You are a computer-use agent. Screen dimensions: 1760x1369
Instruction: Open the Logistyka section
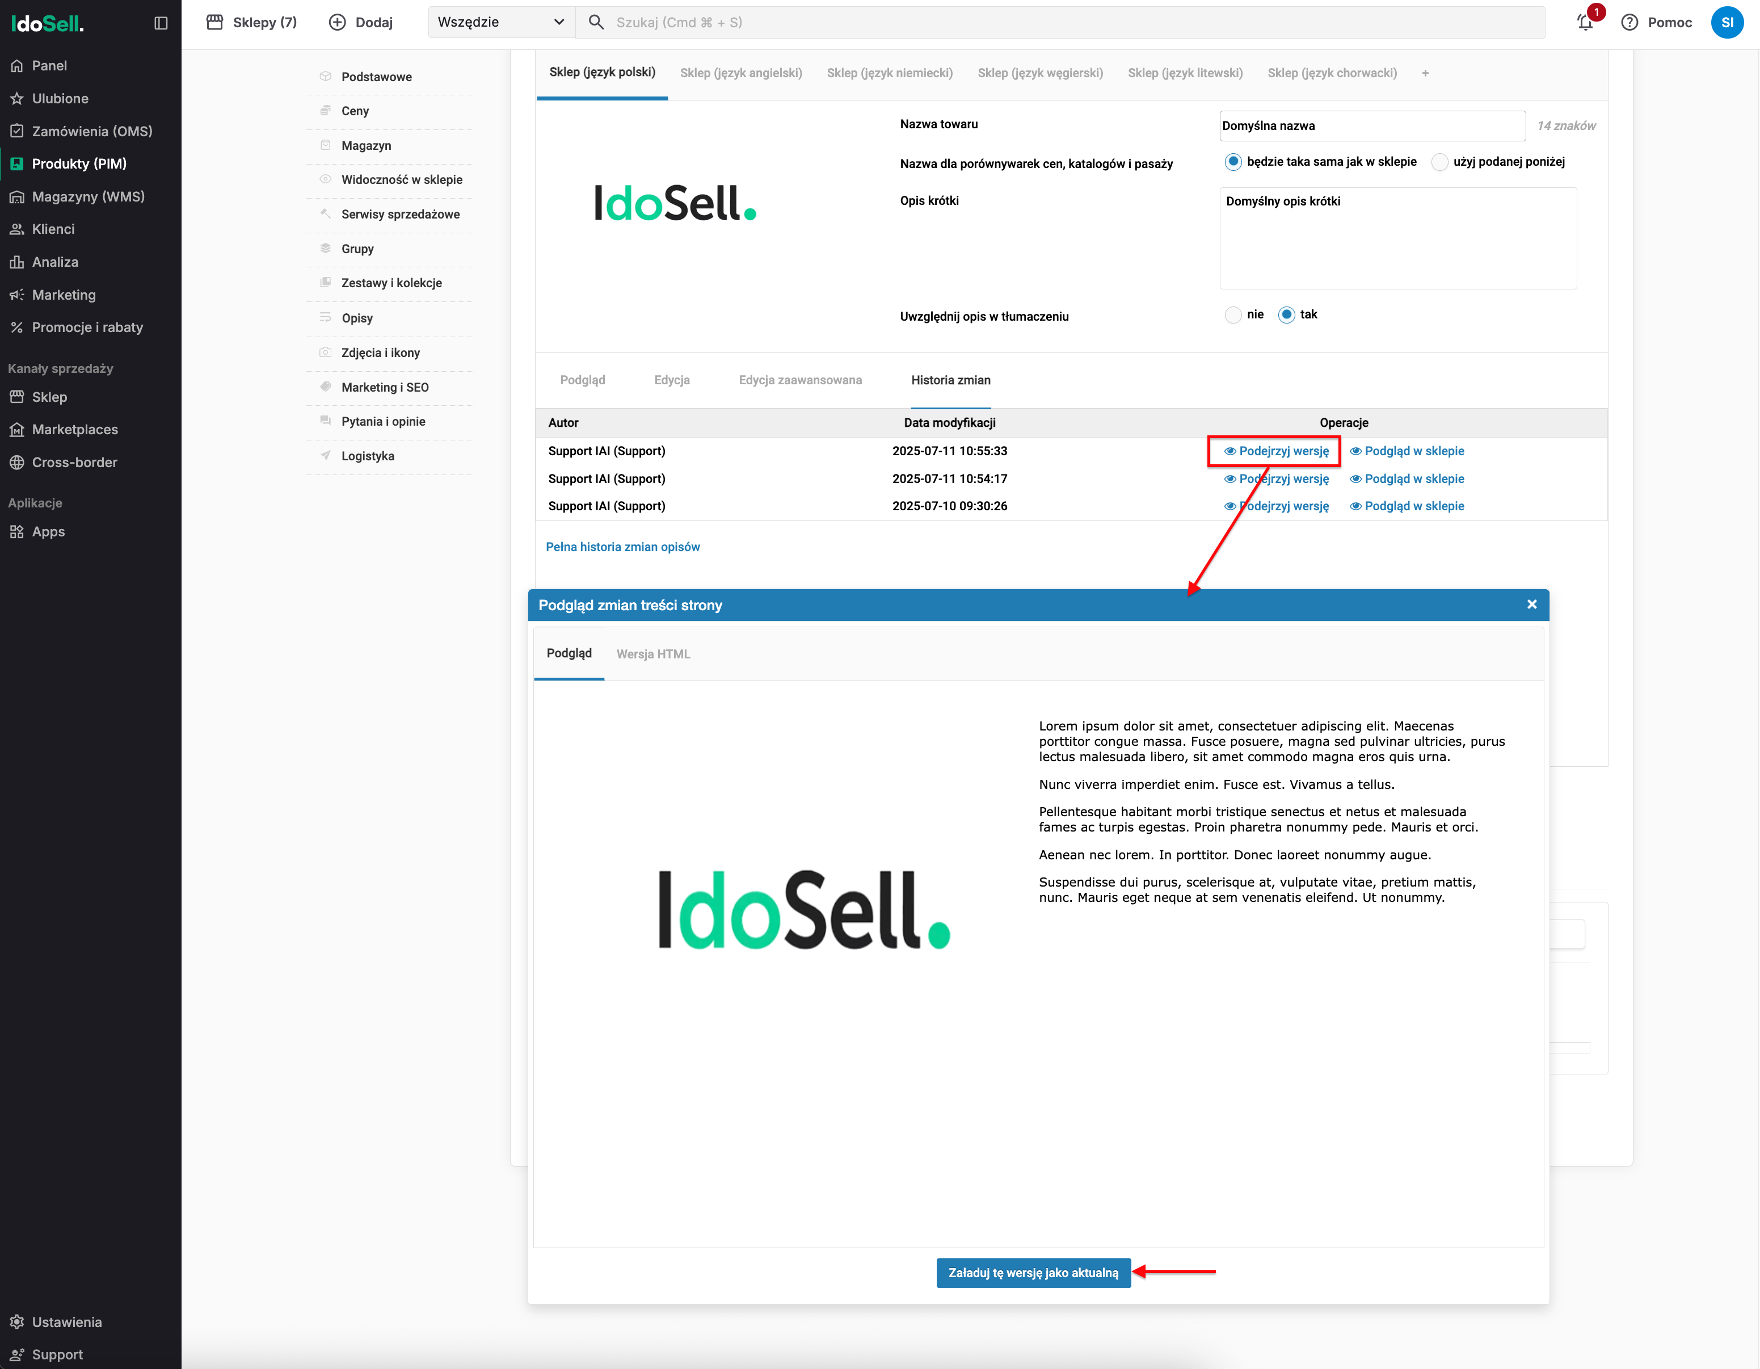point(368,456)
